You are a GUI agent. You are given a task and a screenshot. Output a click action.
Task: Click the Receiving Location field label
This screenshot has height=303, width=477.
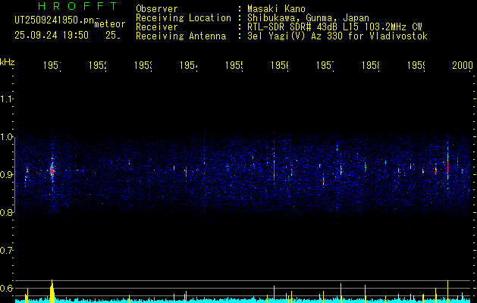(183, 17)
